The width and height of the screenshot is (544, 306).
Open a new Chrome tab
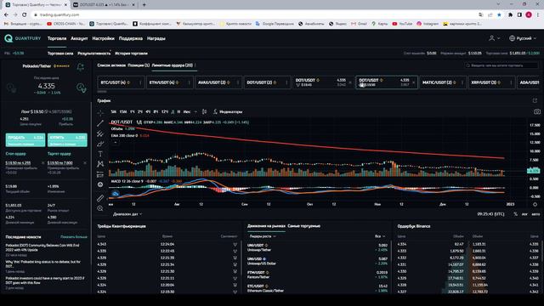pos(144,5)
